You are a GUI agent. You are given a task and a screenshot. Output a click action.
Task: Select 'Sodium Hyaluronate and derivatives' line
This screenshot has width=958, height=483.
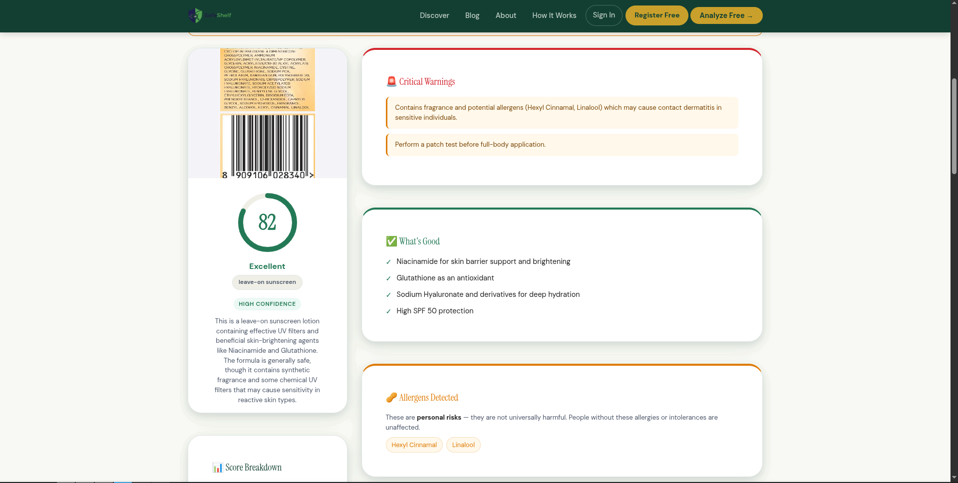click(488, 294)
